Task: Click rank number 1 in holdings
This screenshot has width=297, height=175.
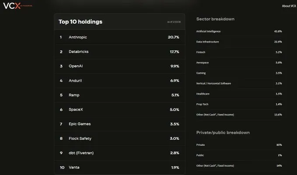Action: pyautogui.click(x=61, y=37)
